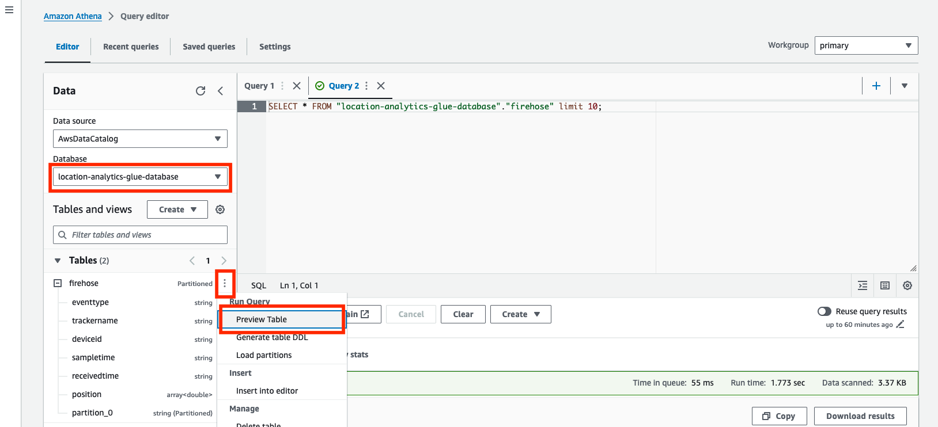Open the query tabs dropdown arrow
The image size is (938, 427).
[905, 86]
